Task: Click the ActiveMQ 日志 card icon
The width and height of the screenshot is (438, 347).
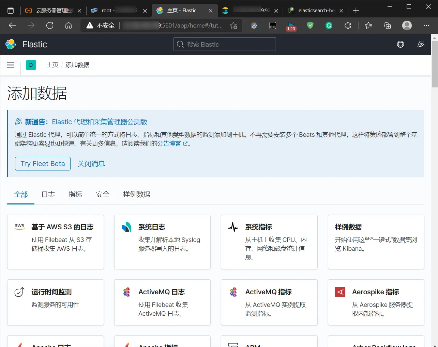Action: tap(127, 292)
